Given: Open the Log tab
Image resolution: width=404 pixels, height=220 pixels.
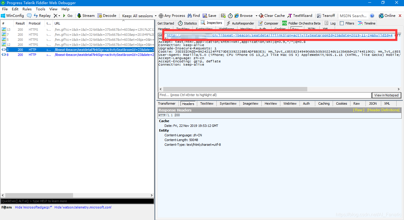Looking at the screenshot, I should 330,23.
